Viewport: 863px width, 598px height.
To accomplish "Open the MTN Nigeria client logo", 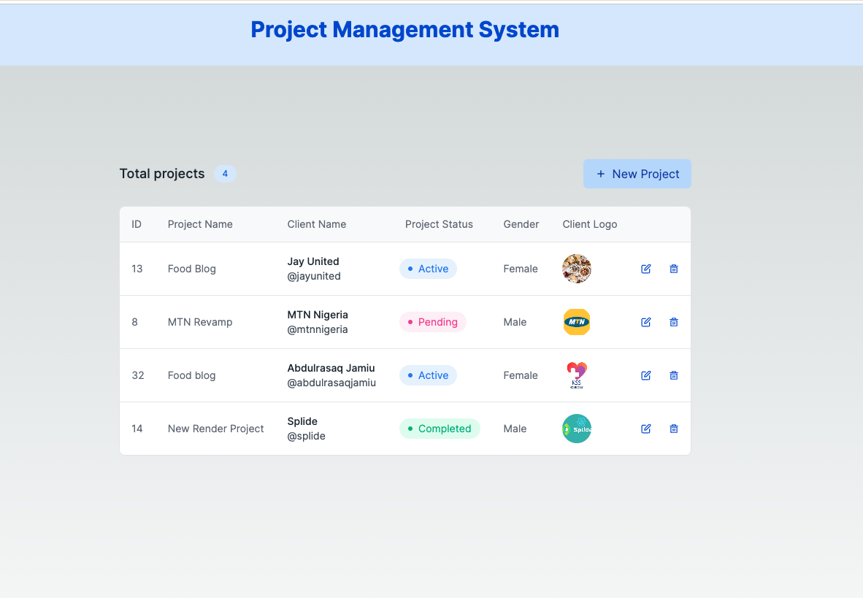I will 577,322.
